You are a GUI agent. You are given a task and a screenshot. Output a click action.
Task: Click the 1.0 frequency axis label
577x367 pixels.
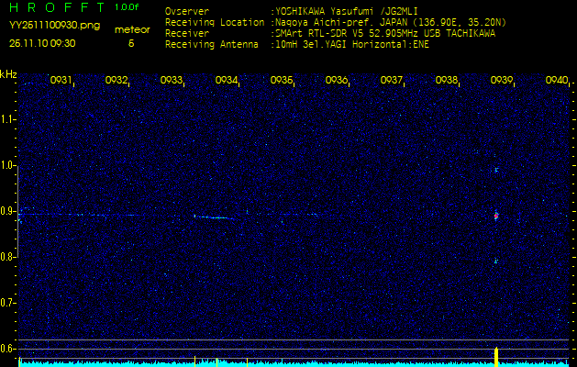click(x=8, y=165)
